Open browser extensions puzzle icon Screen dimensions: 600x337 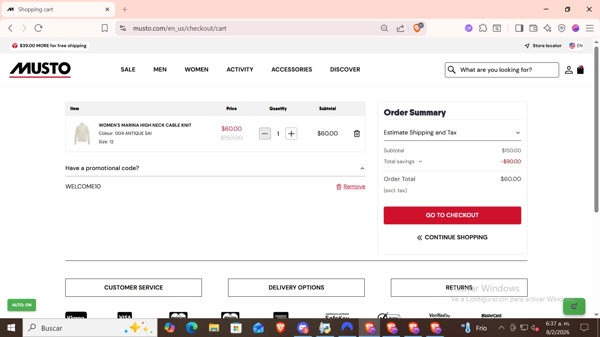pyautogui.click(x=483, y=28)
